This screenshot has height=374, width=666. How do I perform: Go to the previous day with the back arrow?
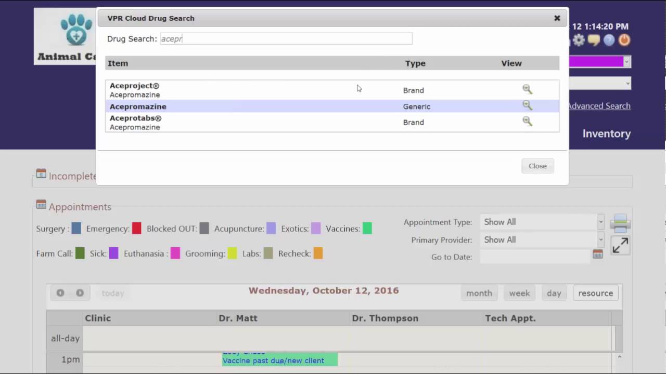pos(60,293)
